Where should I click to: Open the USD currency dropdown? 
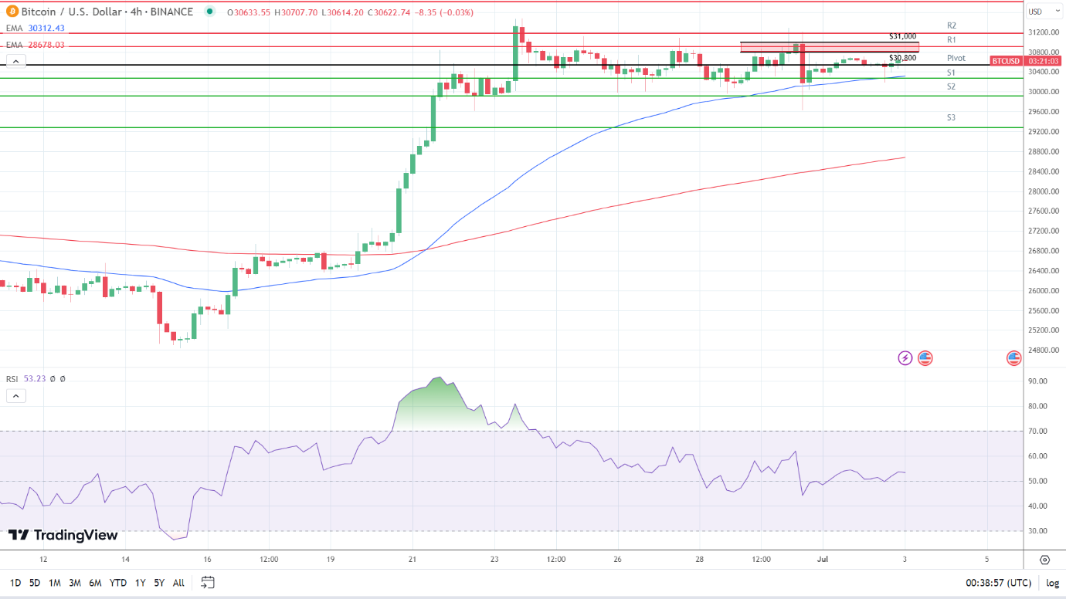pos(1044,12)
